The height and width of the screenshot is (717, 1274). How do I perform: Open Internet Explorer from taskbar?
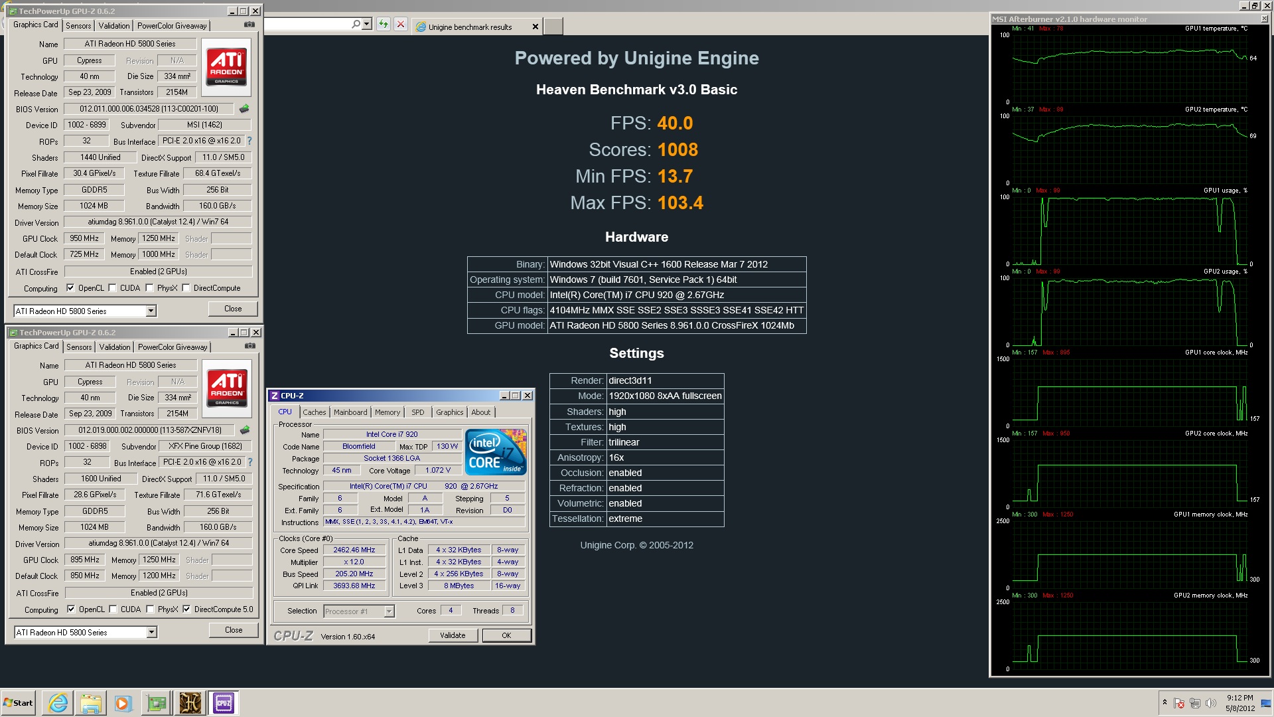pyautogui.click(x=58, y=702)
